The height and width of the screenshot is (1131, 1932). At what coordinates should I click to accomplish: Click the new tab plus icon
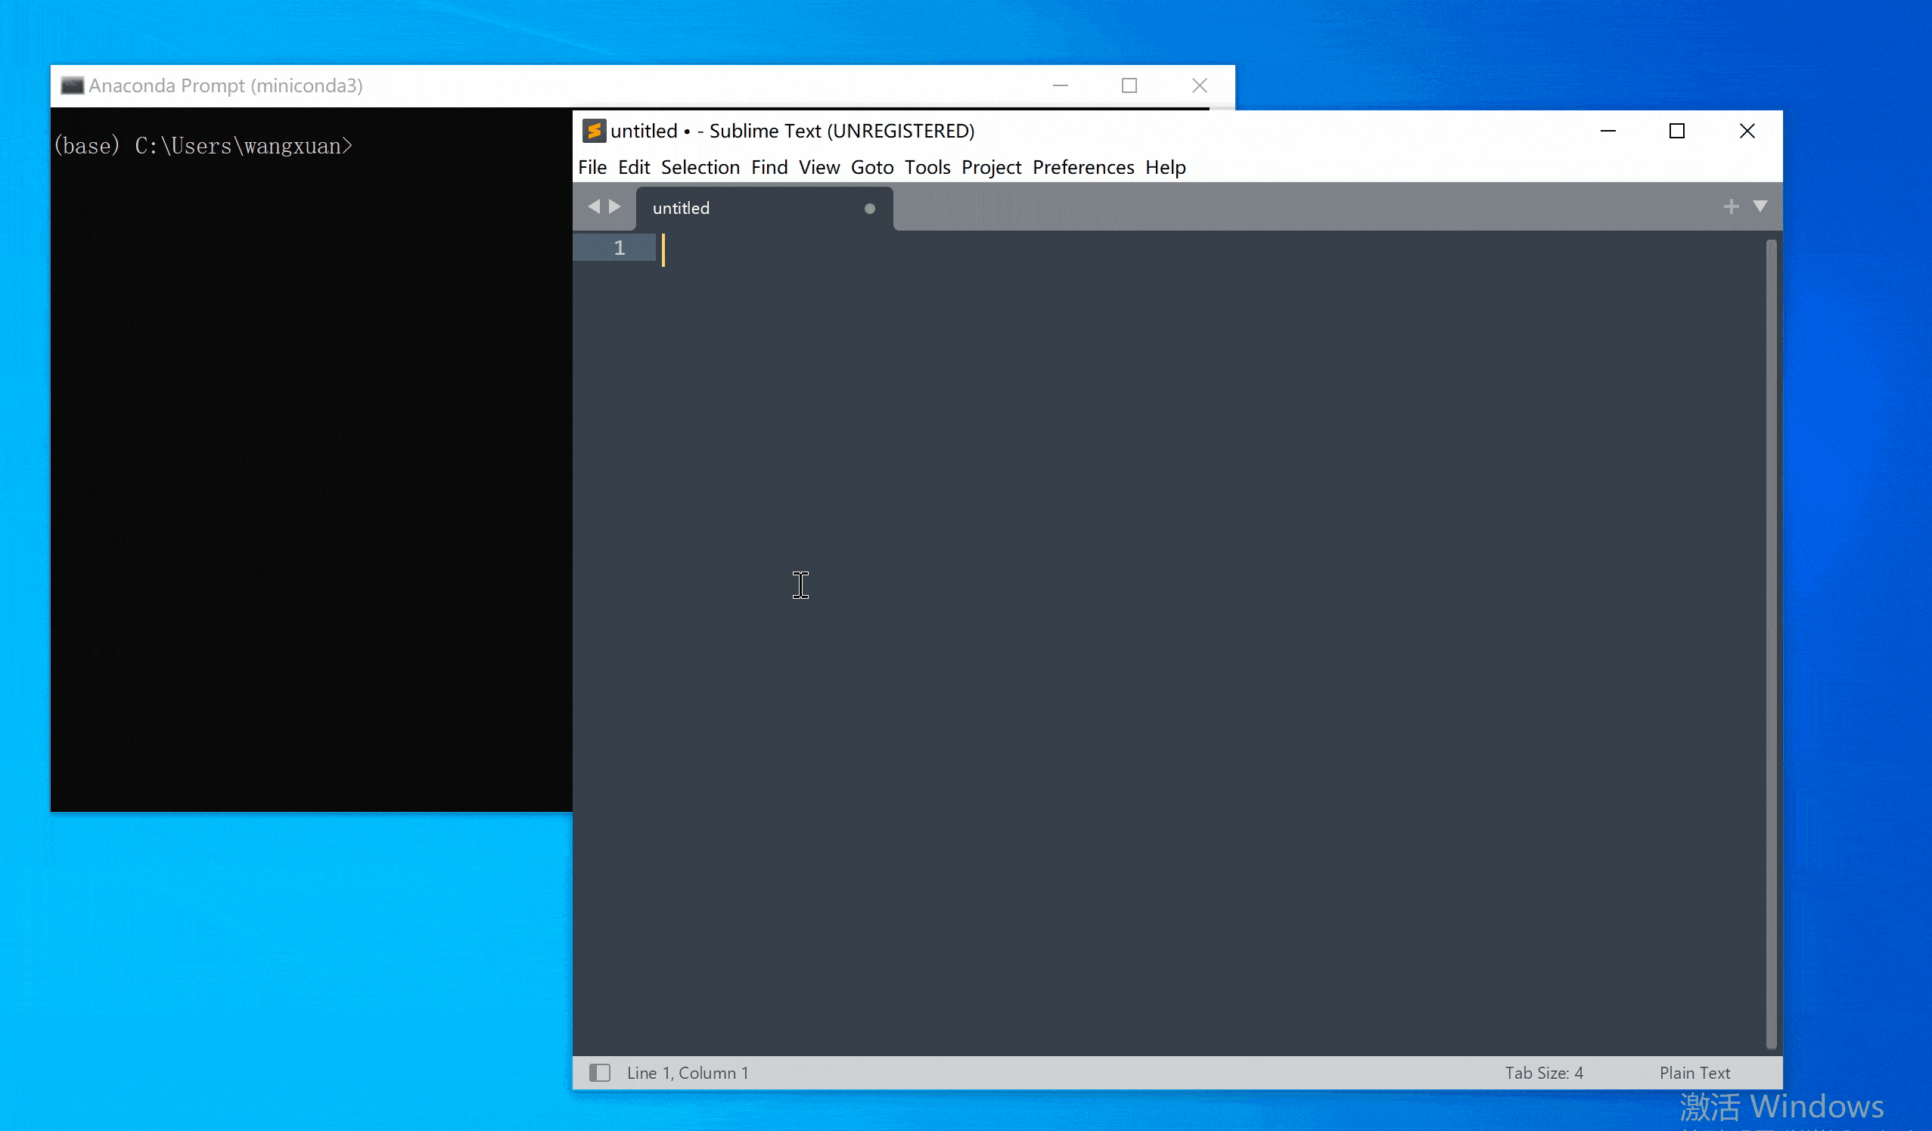click(x=1730, y=207)
